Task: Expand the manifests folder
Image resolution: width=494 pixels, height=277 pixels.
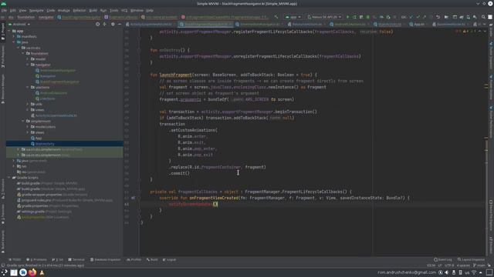Action: [14, 36]
